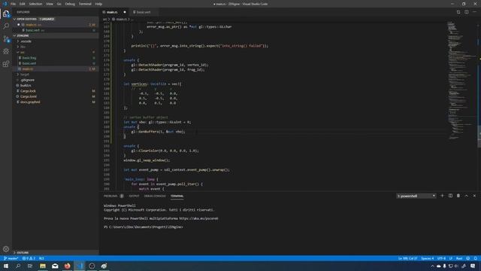The height and width of the screenshot is (271, 481).
Task: Open the Debug menu
Action: pyautogui.click(x=70, y=4)
